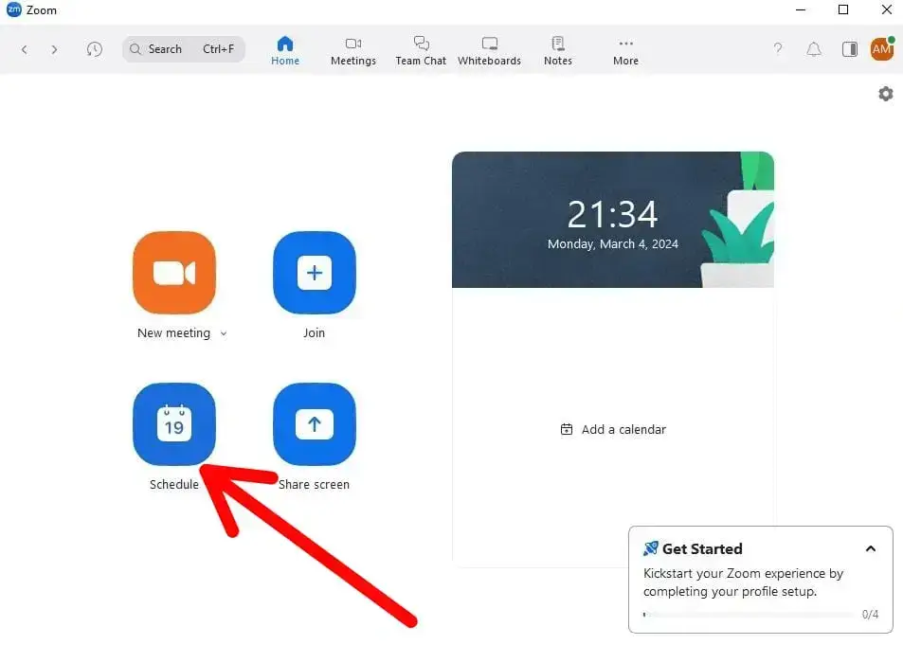Click the Join plus icon
Viewport: 903px width, 645px height.
click(x=314, y=273)
